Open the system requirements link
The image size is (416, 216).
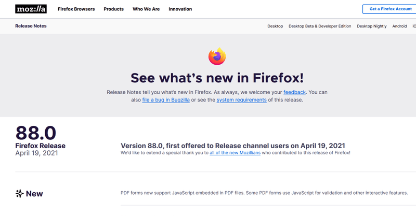point(241,100)
